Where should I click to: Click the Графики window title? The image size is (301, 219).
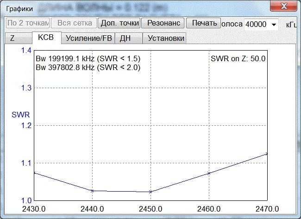[19, 9]
